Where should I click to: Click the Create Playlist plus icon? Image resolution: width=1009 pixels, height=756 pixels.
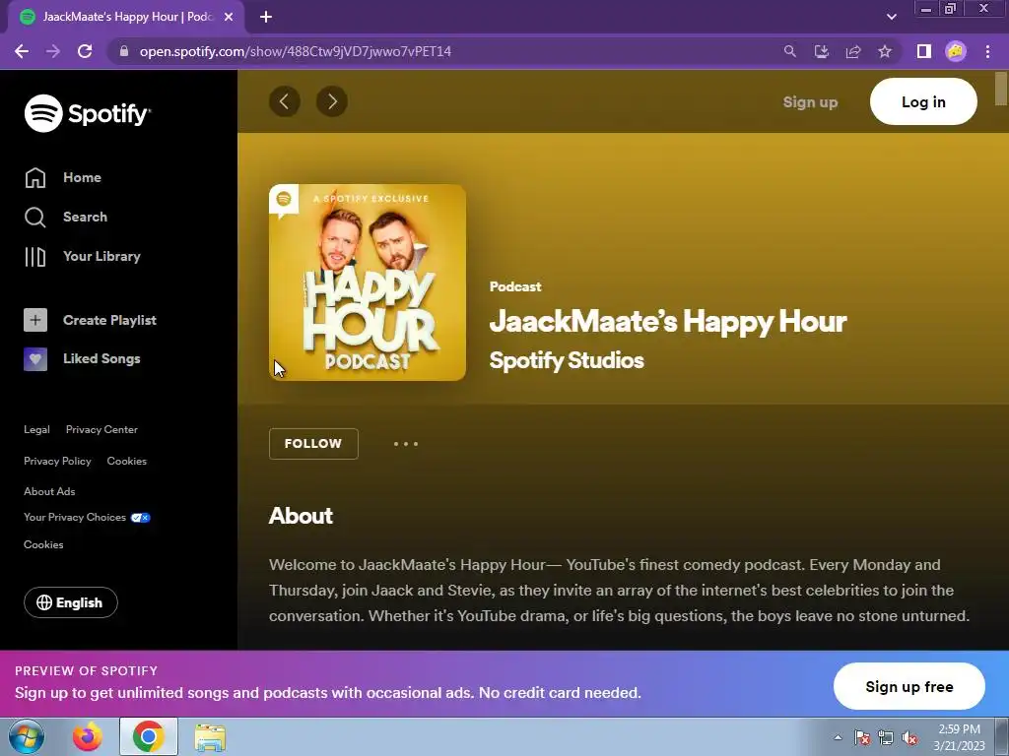(x=35, y=320)
